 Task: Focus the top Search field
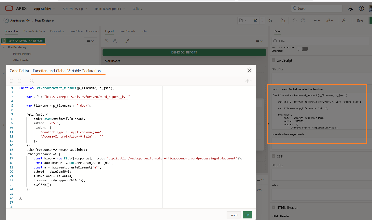[x=317, y=8]
